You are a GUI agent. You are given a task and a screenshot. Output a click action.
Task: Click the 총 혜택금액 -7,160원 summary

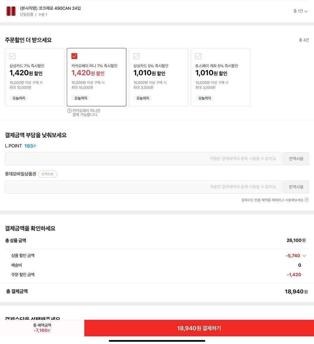(42, 328)
